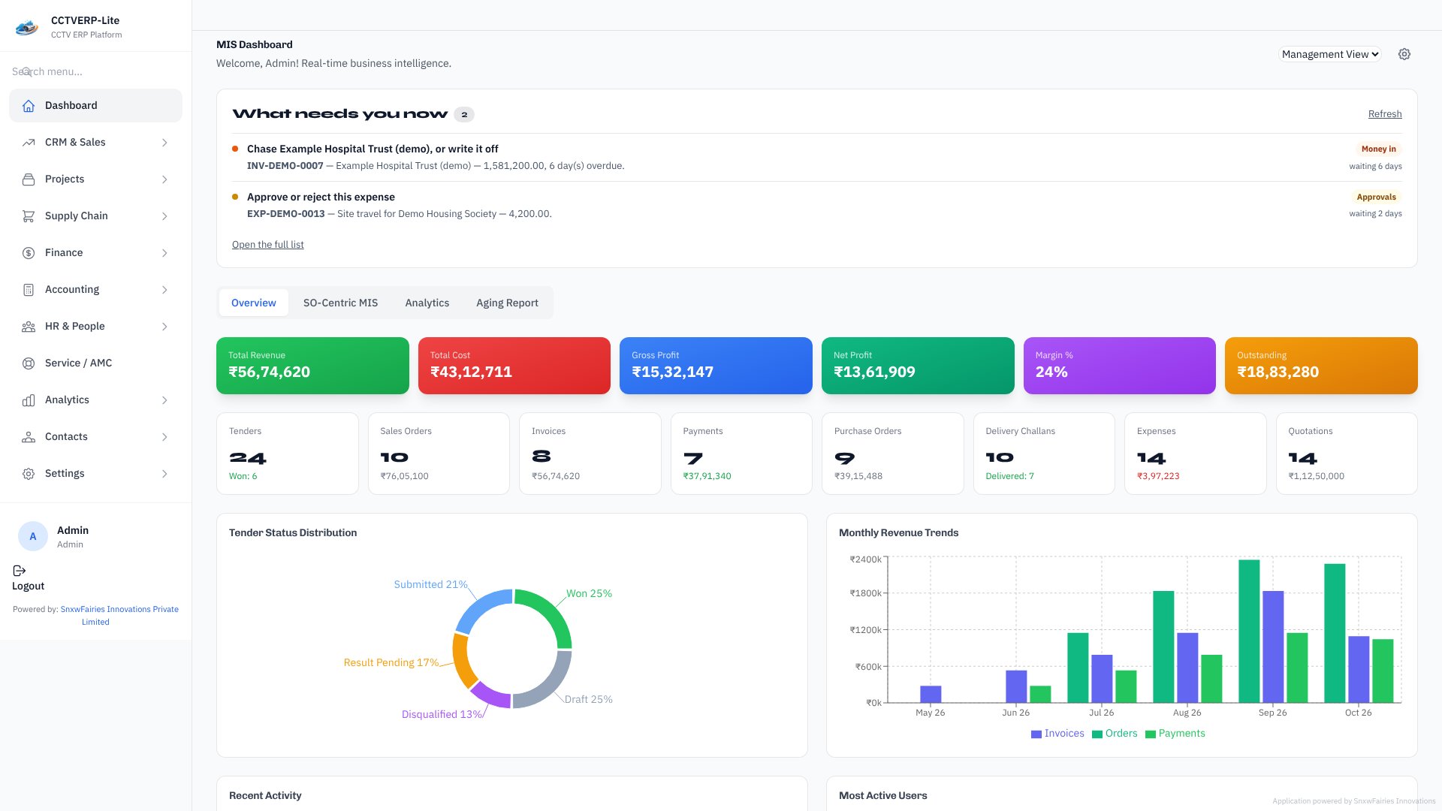This screenshot has width=1442, height=811.
Task: Click the CRM & Sales trend icon
Action: (x=29, y=143)
